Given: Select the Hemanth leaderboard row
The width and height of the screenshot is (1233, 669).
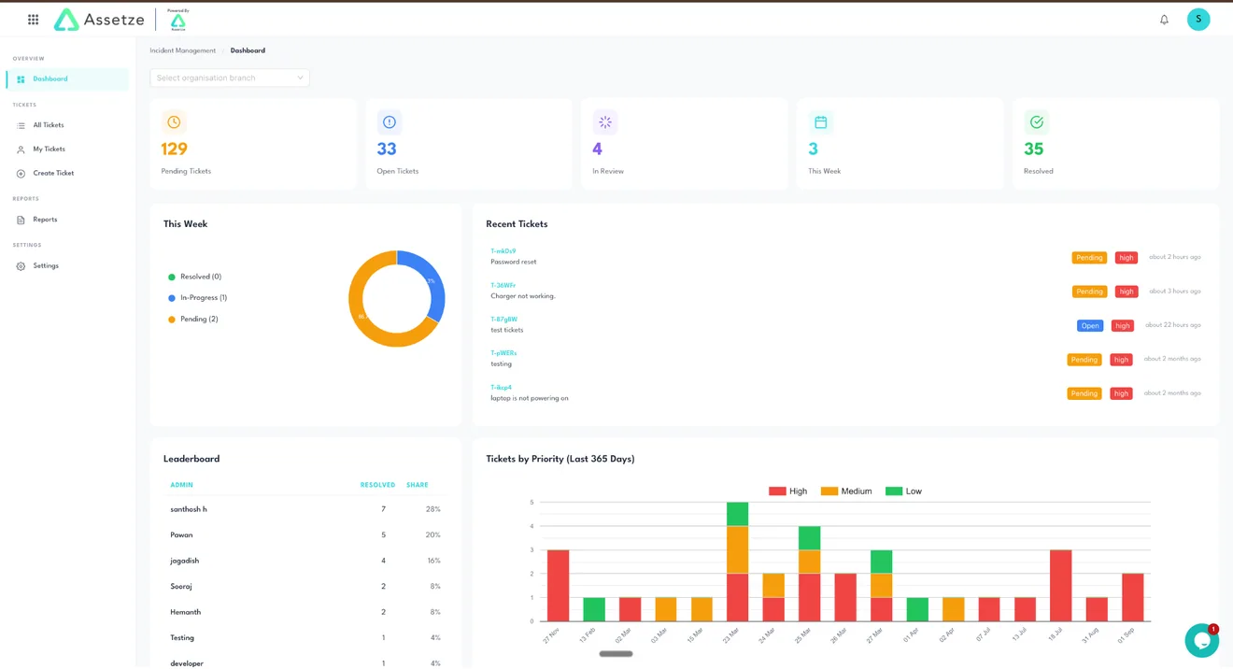Looking at the screenshot, I should click(x=305, y=613).
